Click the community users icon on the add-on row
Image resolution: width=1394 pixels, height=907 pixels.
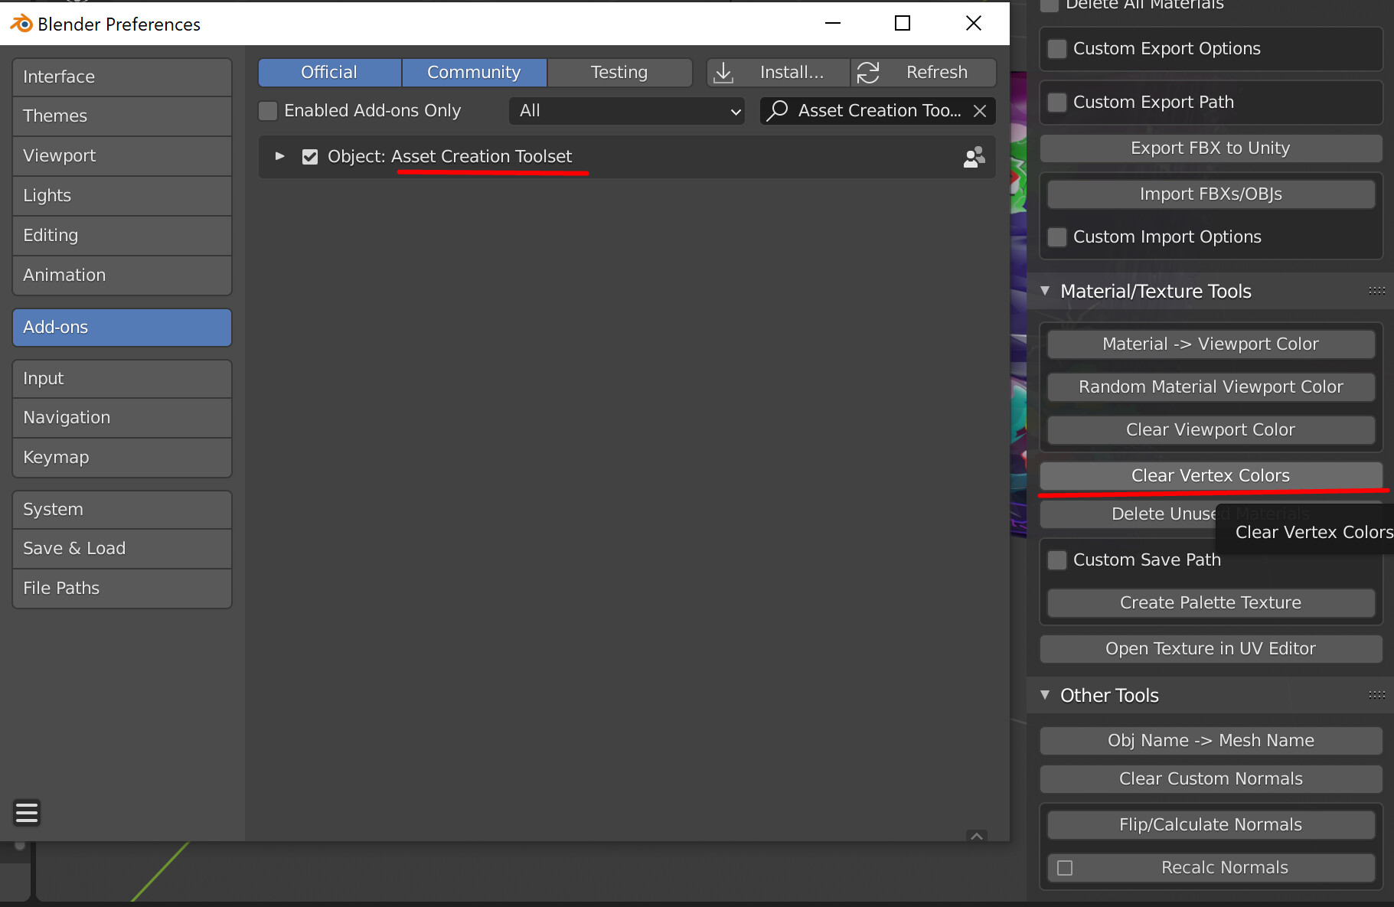click(974, 156)
